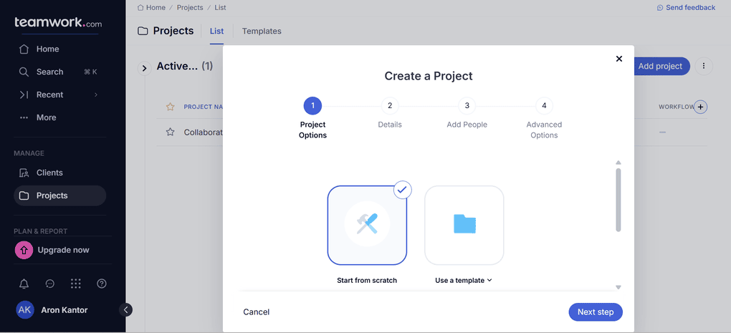
Task: Go to Clients in the sidebar
Action: pyautogui.click(x=49, y=173)
